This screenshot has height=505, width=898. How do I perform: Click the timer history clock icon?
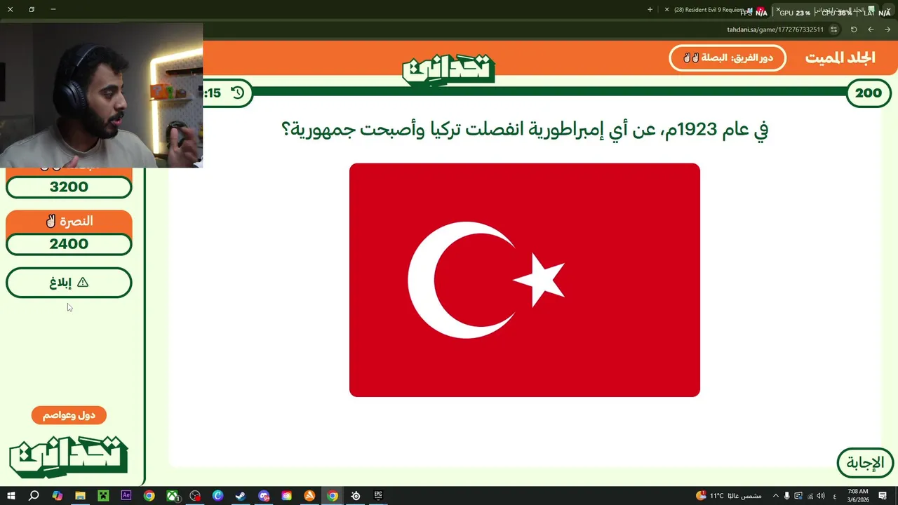pyautogui.click(x=238, y=93)
